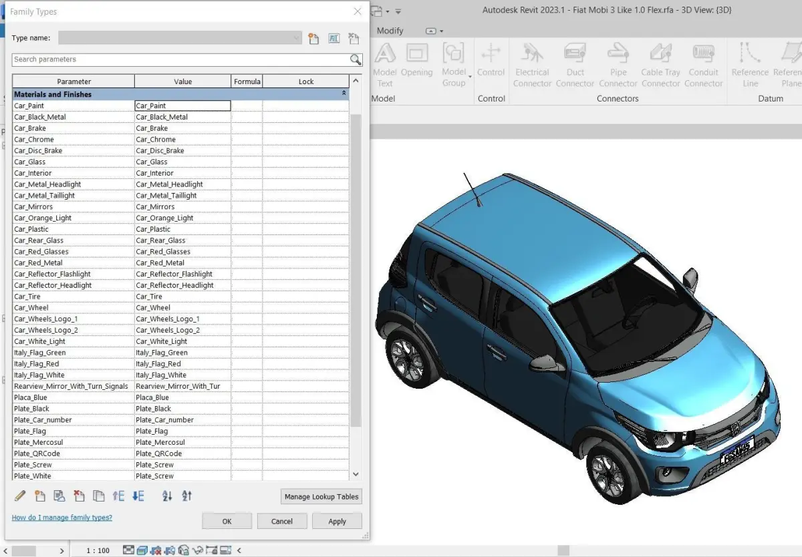Click the 1 : 100 view scale selector
This screenshot has width=802, height=557.
[98, 550]
